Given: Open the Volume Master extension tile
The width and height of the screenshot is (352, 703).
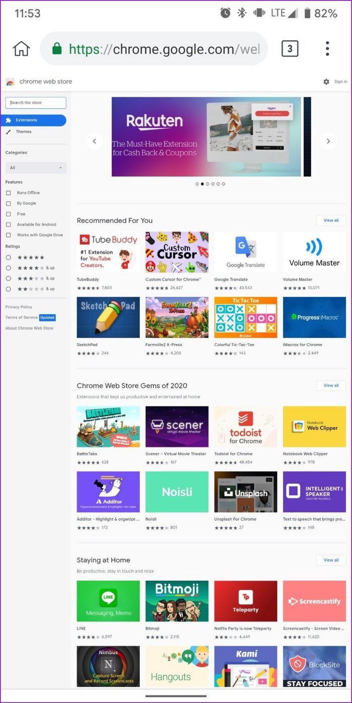Looking at the screenshot, I should (x=314, y=252).
